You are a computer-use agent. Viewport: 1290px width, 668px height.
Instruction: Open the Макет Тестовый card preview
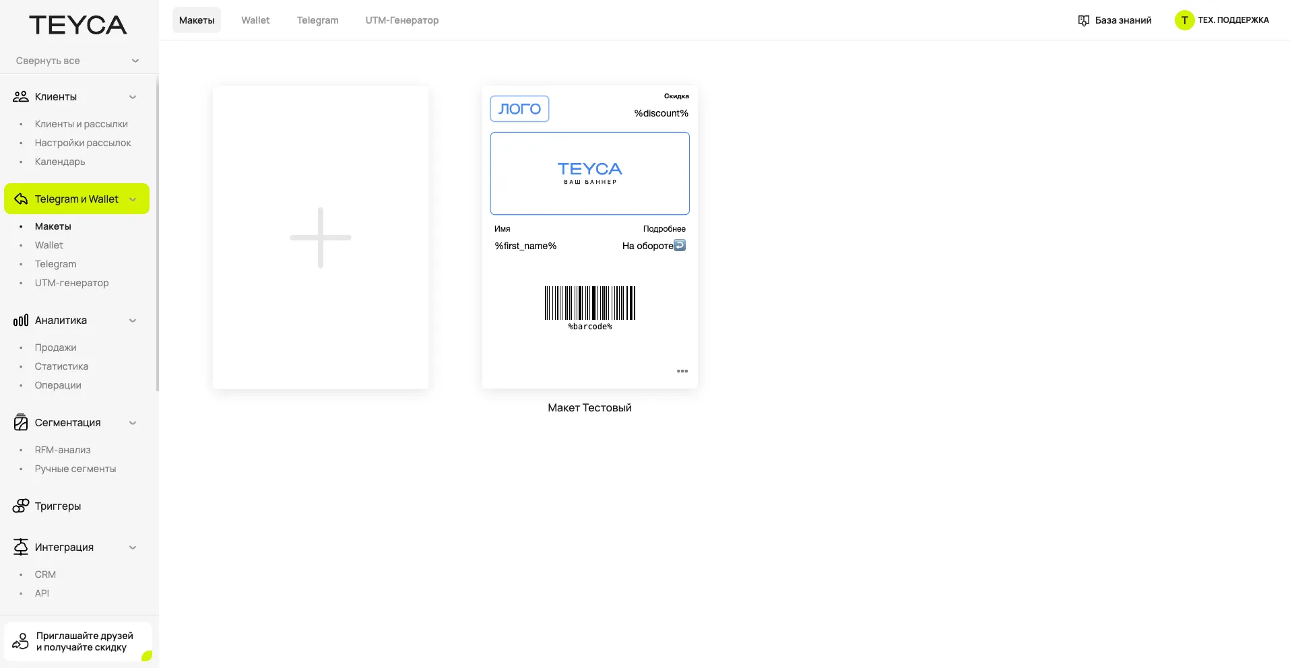(589, 236)
